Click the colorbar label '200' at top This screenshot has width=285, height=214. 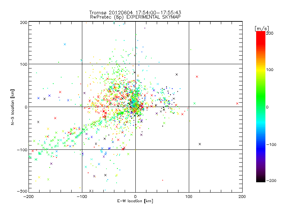(270, 33)
